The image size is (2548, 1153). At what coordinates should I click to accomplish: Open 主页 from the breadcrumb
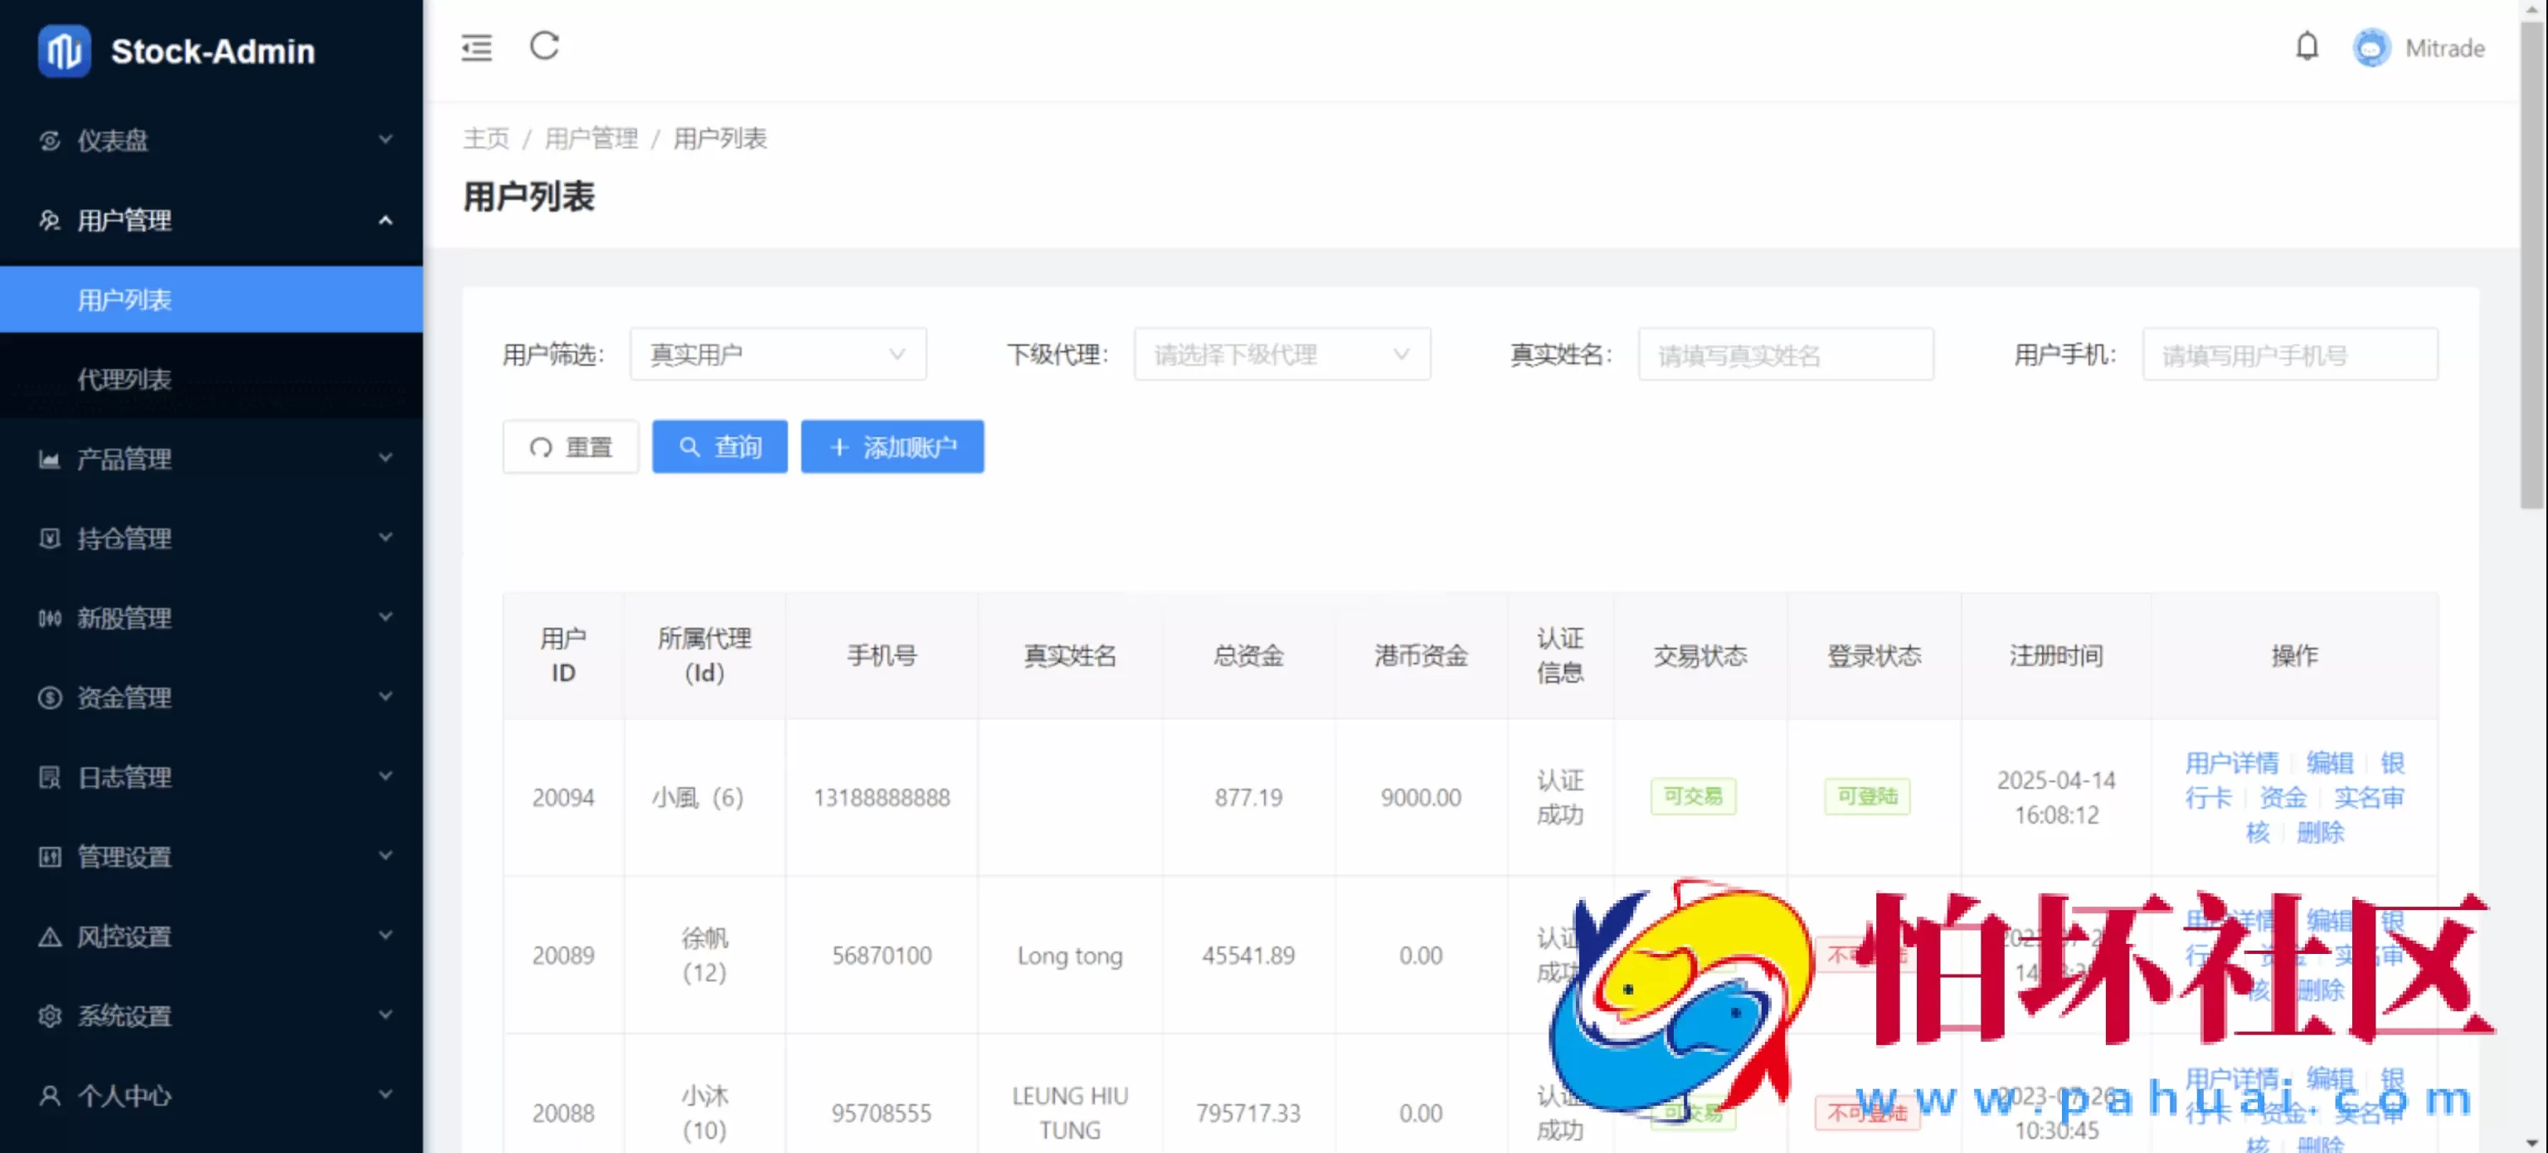486,139
